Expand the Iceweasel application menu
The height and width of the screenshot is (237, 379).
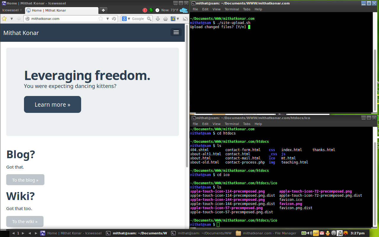12,10
